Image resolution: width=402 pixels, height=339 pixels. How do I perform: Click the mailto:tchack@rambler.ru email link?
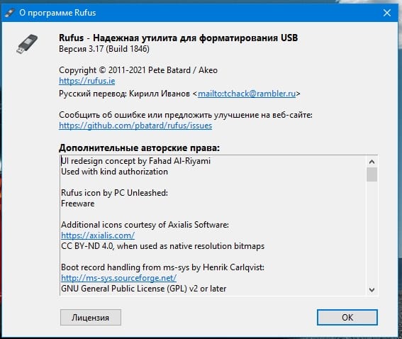point(247,94)
